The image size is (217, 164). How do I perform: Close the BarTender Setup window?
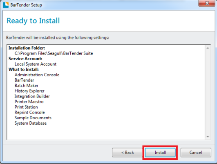click(207, 3)
